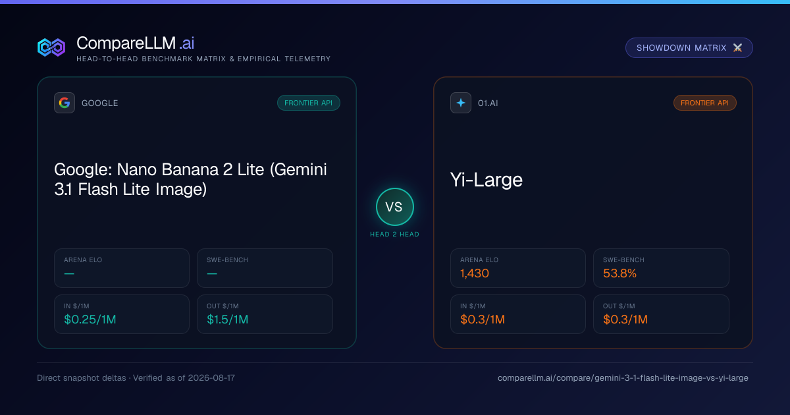Click Yi-Large SWE-Bench 53.8% tile
This screenshot has height=415, width=790.
coord(661,268)
